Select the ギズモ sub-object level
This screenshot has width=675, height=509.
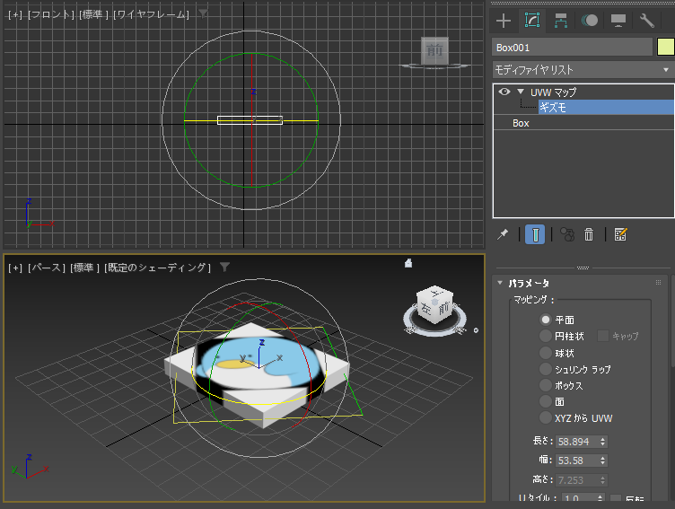(x=606, y=107)
